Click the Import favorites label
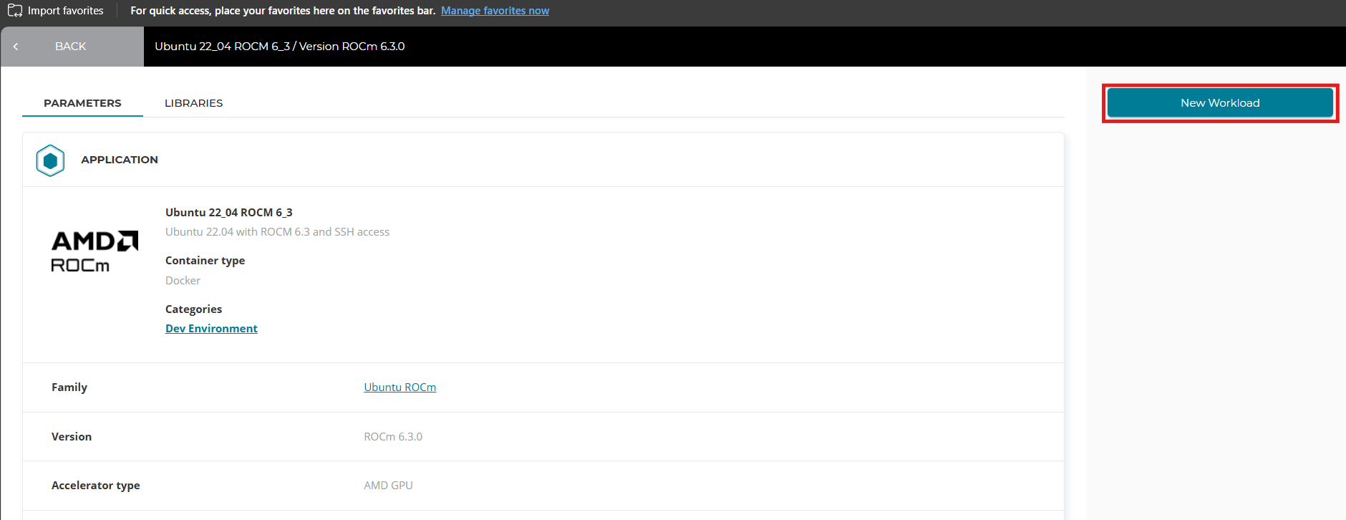Image resolution: width=1346 pixels, height=520 pixels. 65,11
